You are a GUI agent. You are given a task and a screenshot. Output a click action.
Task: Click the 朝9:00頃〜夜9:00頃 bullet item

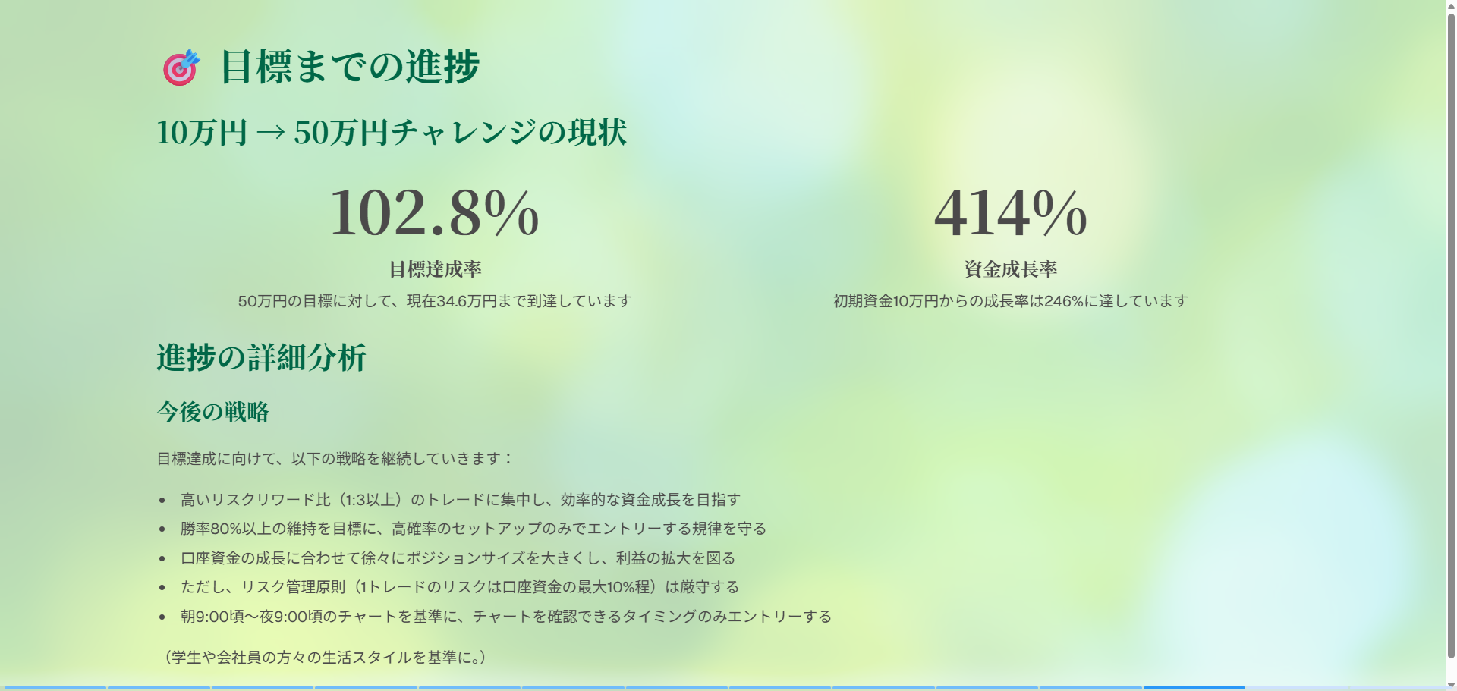(505, 617)
